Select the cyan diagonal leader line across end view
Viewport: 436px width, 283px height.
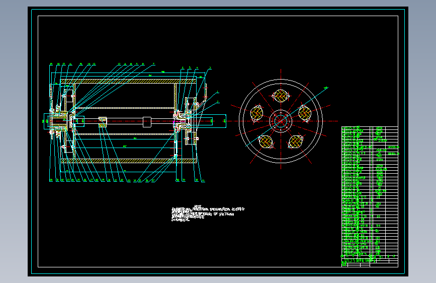[x=287, y=117]
